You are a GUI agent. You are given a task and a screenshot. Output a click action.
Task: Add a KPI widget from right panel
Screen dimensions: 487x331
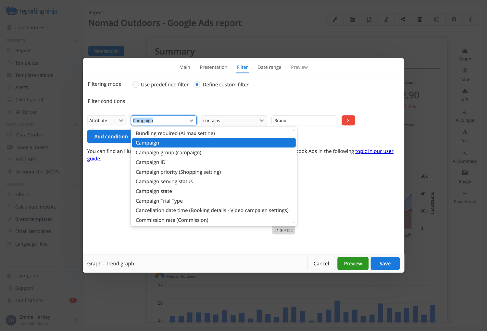465,95
